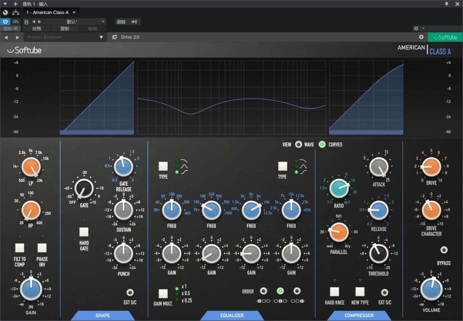This screenshot has width=463, height=321.
Task: Open the COMPRESSOR section tab
Action: point(359,316)
